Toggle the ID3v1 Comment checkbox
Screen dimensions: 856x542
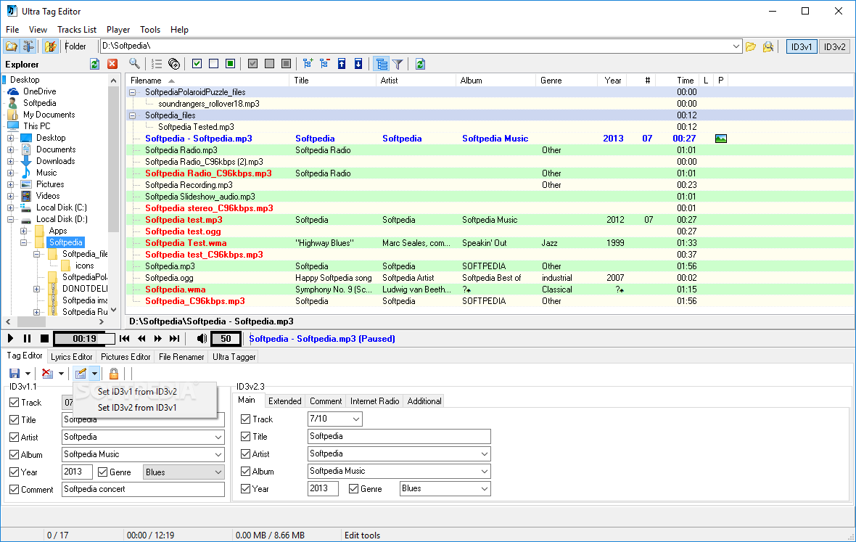point(15,490)
